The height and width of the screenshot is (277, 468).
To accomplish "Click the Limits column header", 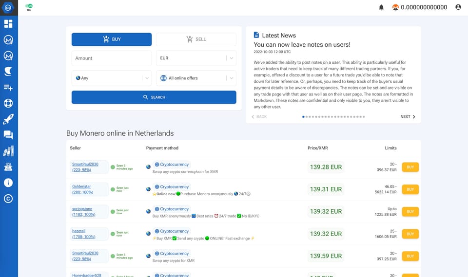I will 390,148.
